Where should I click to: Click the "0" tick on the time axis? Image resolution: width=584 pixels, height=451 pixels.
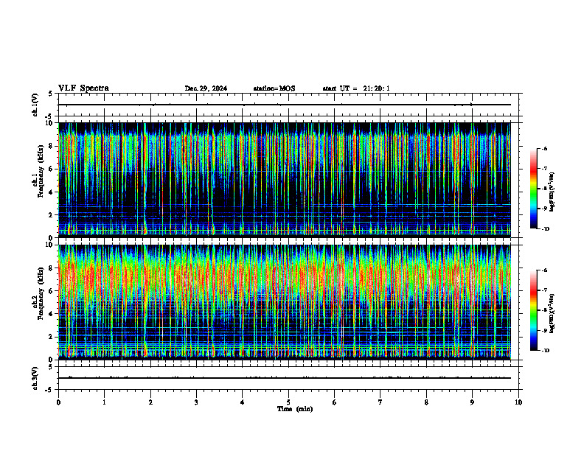point(58,402)
